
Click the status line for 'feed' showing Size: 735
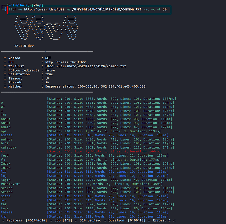click(108, 156)
